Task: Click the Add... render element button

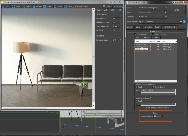Action: [x=138, y=37]
